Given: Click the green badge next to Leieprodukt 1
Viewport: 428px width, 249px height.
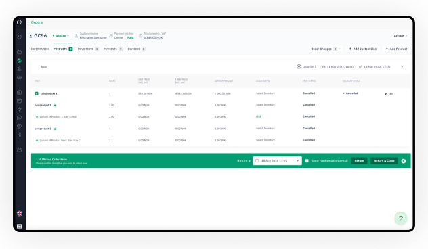Looking at the screenshot, I should (55, 106).
